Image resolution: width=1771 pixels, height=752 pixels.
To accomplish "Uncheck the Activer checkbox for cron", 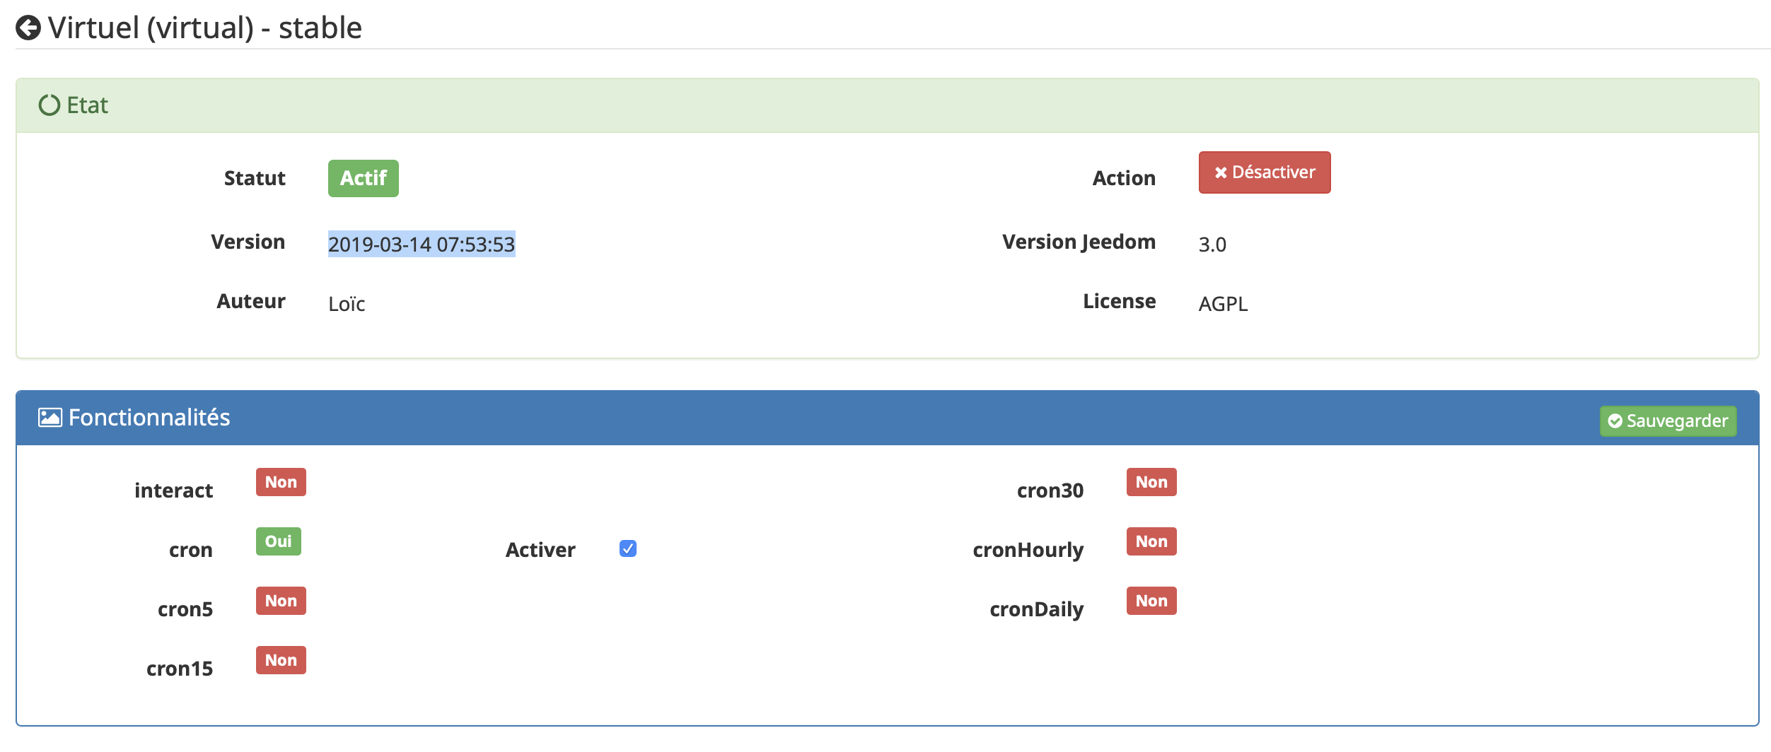I will coord(628,548).
